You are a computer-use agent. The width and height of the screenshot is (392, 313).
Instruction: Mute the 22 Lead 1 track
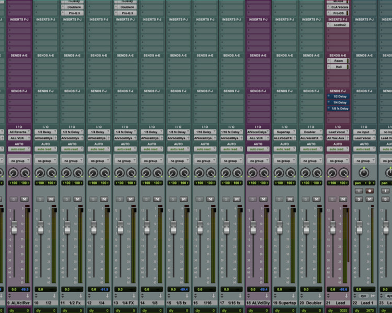(370, 199)
